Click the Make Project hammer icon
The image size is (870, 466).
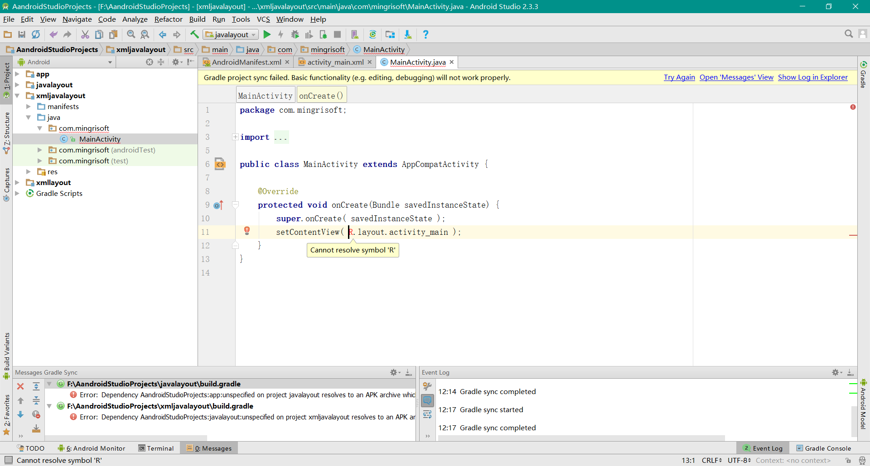(x=194, y=34)
